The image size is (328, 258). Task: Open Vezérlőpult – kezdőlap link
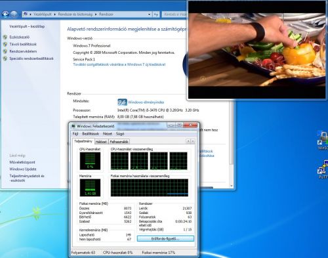(x=27, y=26)
